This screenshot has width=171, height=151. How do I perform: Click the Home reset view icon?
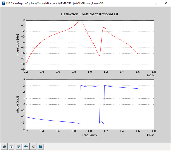click(x=4, y=146)
